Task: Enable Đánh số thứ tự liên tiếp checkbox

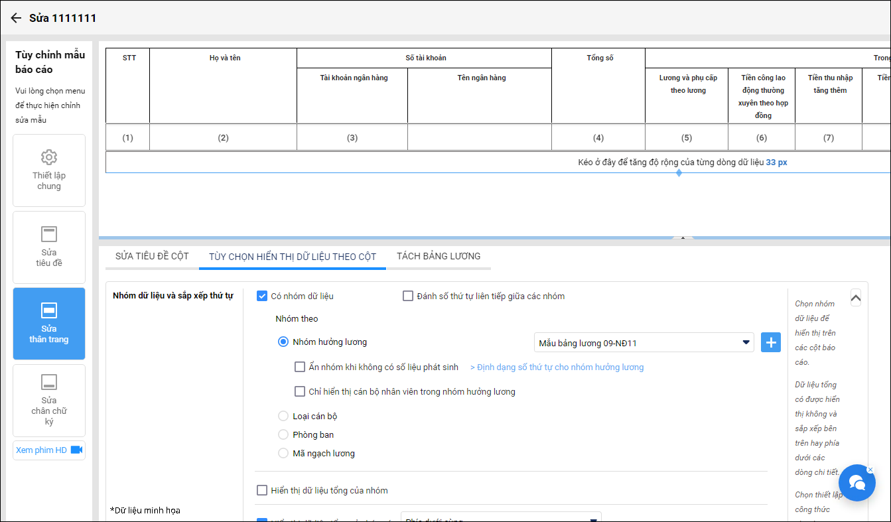Action: tap(408, 296)
